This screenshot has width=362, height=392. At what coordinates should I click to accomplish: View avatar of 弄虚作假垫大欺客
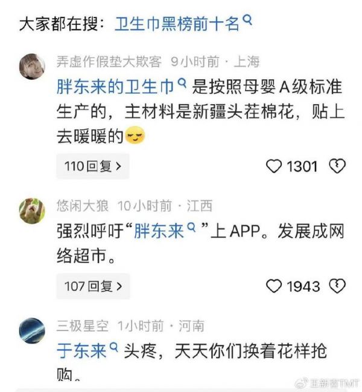32,67
